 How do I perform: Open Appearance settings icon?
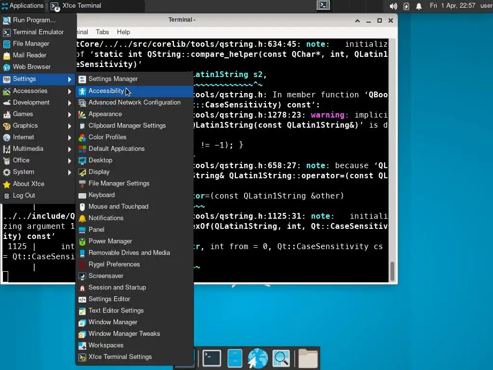pyautogui.click(x=82, y=115)
